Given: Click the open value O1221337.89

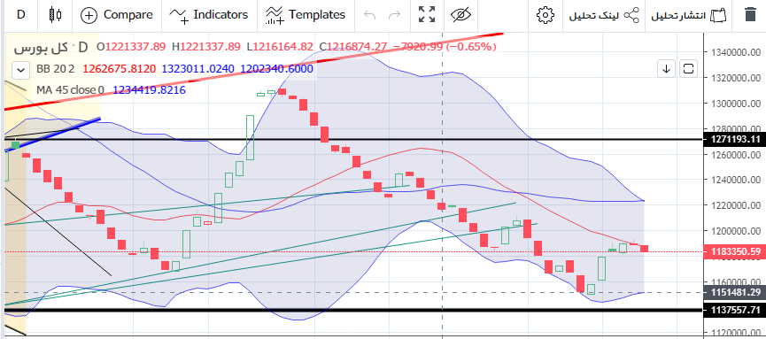Looking at the screenshot, I should coord(131,47).
